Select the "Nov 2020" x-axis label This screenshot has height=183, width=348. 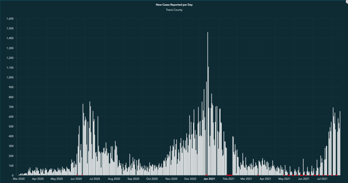[172, 179]
